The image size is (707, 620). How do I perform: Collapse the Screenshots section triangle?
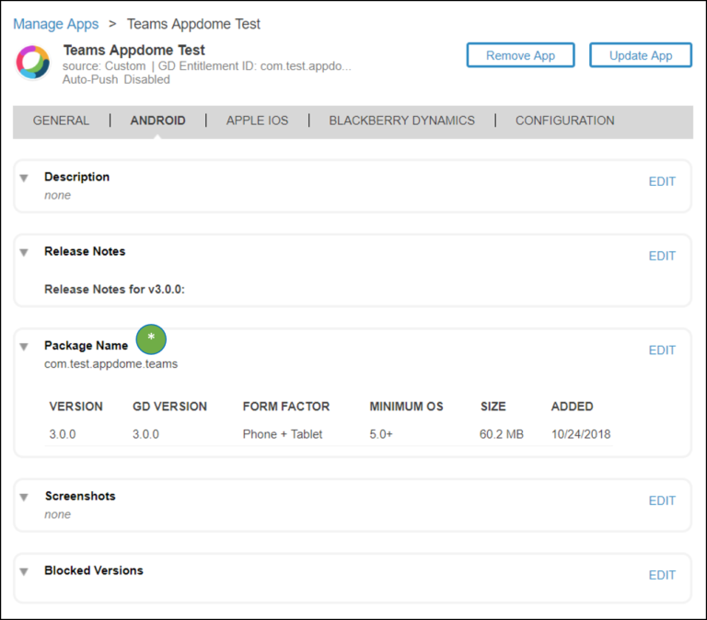pos(24,497)
